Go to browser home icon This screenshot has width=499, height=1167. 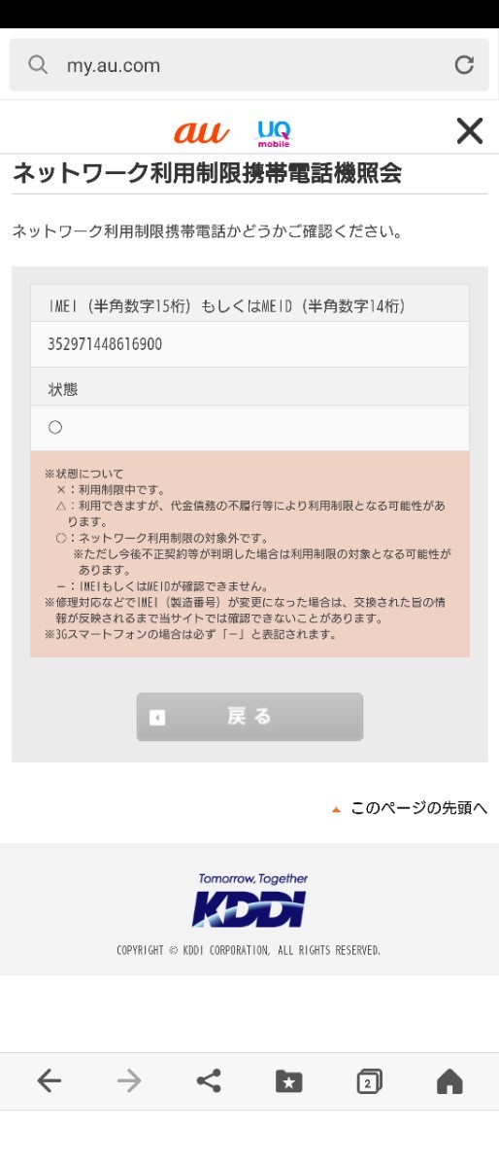[449, 1081]
